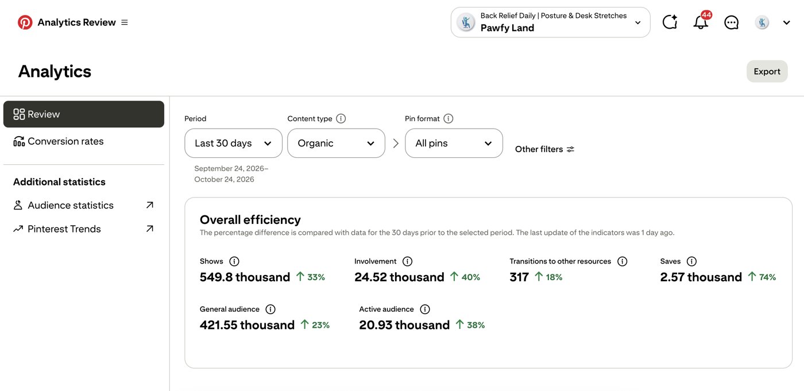Select Review in the sidebar
Viewport: 804px width, 391px height.
(x=84, y=114)
